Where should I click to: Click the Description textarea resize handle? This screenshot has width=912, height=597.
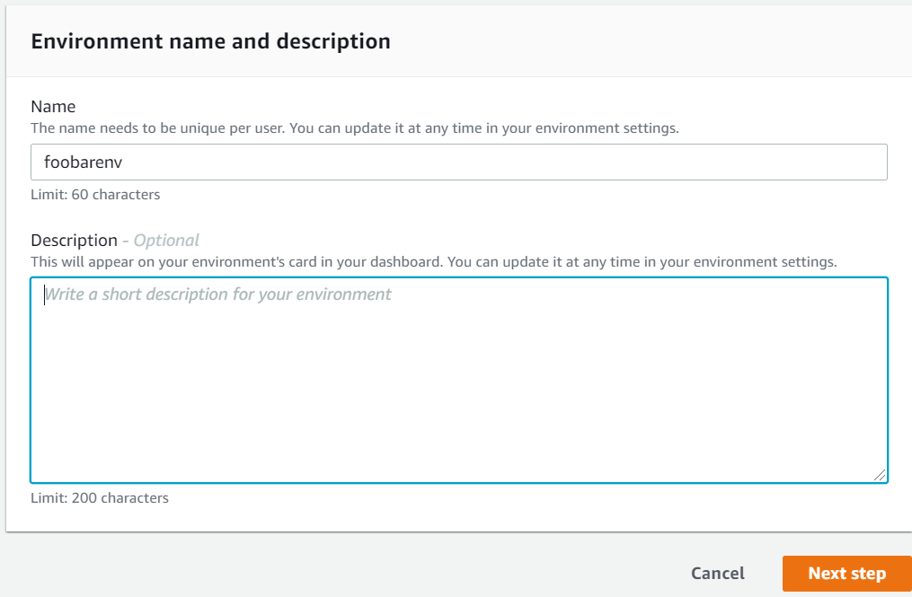click(x=880, y=475)
